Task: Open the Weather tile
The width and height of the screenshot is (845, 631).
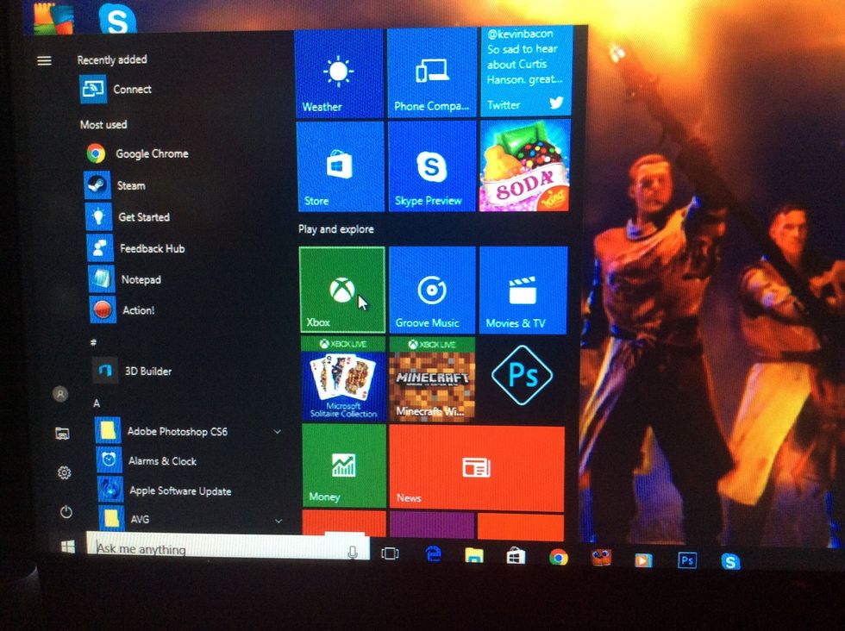Action: [339, 73]
